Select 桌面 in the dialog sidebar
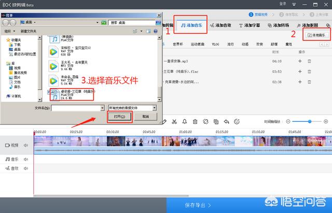Image resolution: width=332 pixels, height=213 pixels. pos(15,49)
